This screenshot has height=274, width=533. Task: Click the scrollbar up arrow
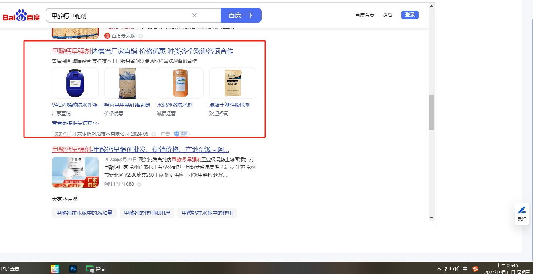click(432, 6)
